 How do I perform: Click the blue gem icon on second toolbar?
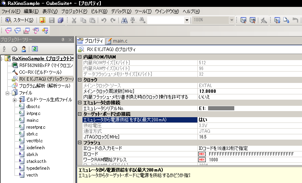point(17,30)
